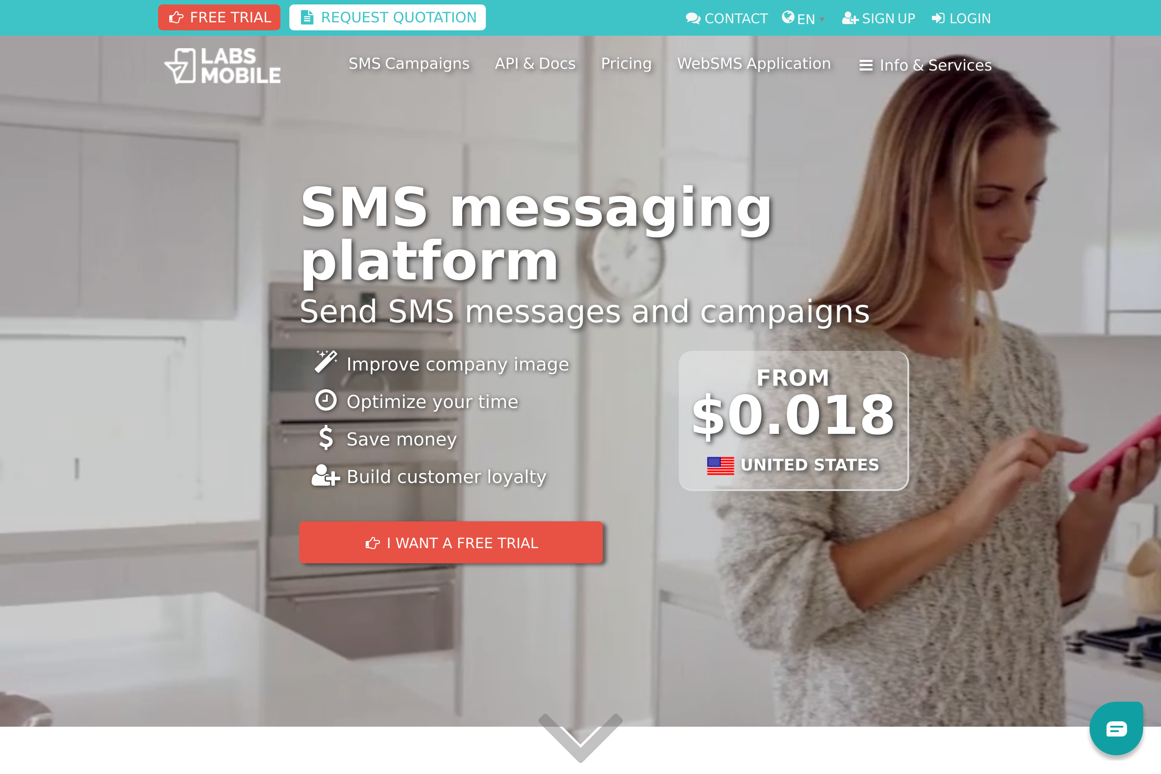Screen dimensions: 1161x774
Task: Click I WANT A FREE TRIAL button
Action: tap(451, 542)
